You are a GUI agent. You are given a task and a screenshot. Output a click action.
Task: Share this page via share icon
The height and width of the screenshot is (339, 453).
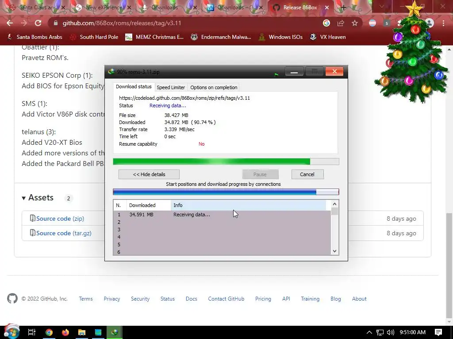341,23
